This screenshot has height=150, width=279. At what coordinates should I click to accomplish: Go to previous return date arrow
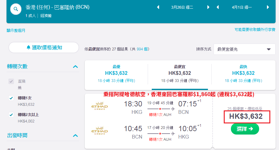[218, 7]
